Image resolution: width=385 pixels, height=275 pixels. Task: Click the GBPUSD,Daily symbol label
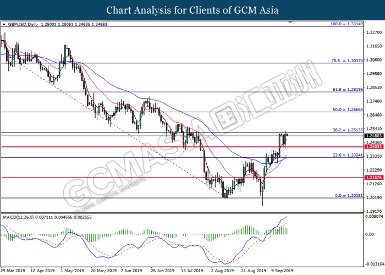pos(25,25)
